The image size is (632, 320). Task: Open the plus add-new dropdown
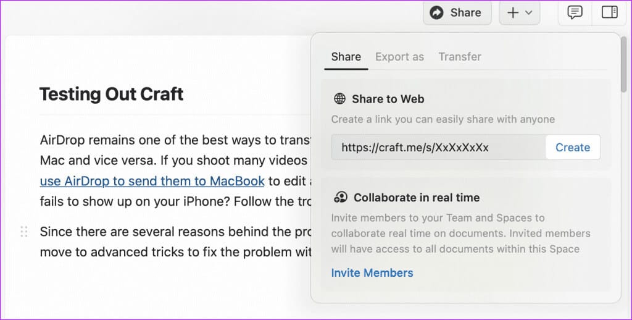[520, 12]
